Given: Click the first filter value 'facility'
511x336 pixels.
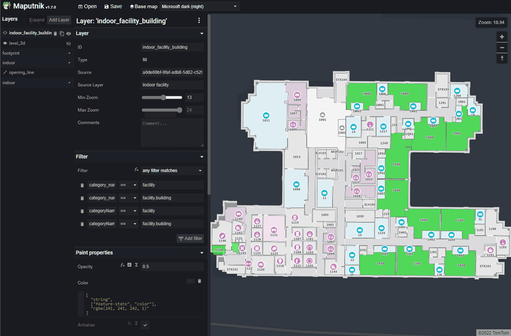Looking at the screenshot, I should click(172, 185).
